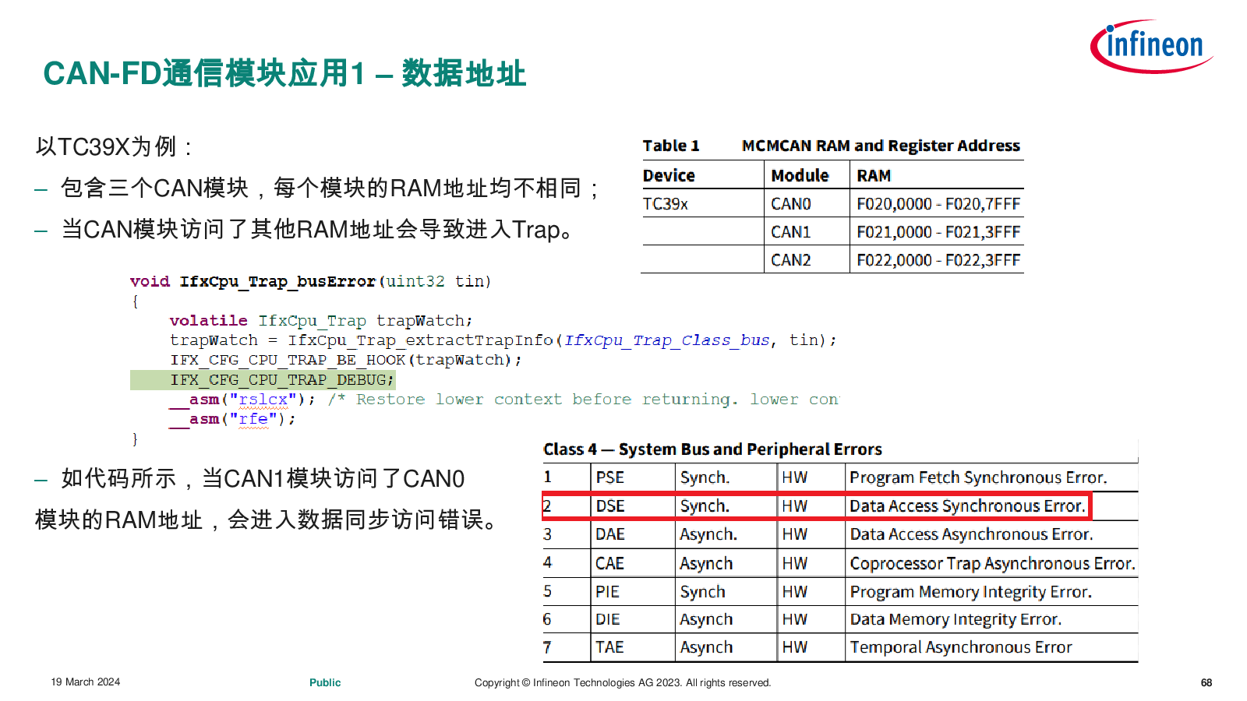Click the 'CAN2' module cell
1247x701 pixels.
tap(791, 260)
